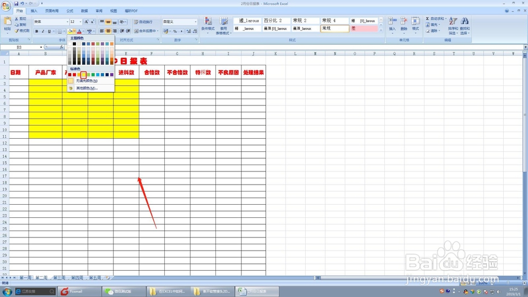Screen dimensions: 528x297
Task: Click Merge and Center (合并后居中)
Action: 146,31
